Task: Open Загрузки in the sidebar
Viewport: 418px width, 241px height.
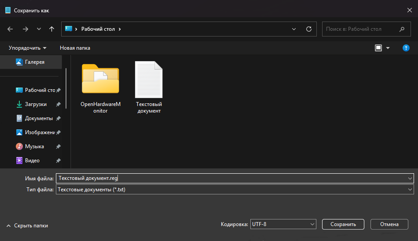Action: 36,104
